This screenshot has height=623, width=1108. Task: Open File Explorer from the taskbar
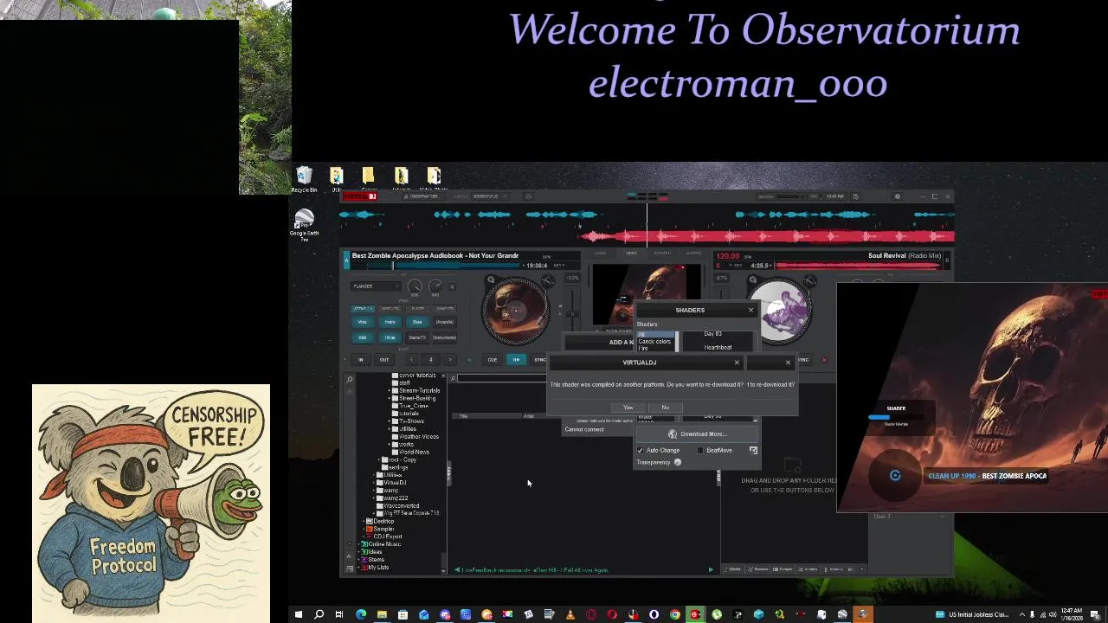(382, 614)
